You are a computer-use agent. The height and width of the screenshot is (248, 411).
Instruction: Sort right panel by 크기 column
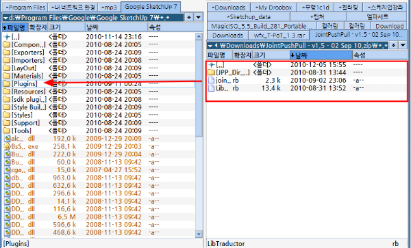pos(271,55)
